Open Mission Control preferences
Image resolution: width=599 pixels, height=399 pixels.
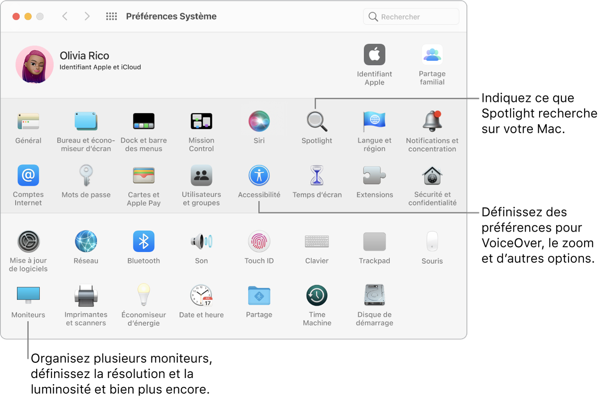click(x=201, y=121)
